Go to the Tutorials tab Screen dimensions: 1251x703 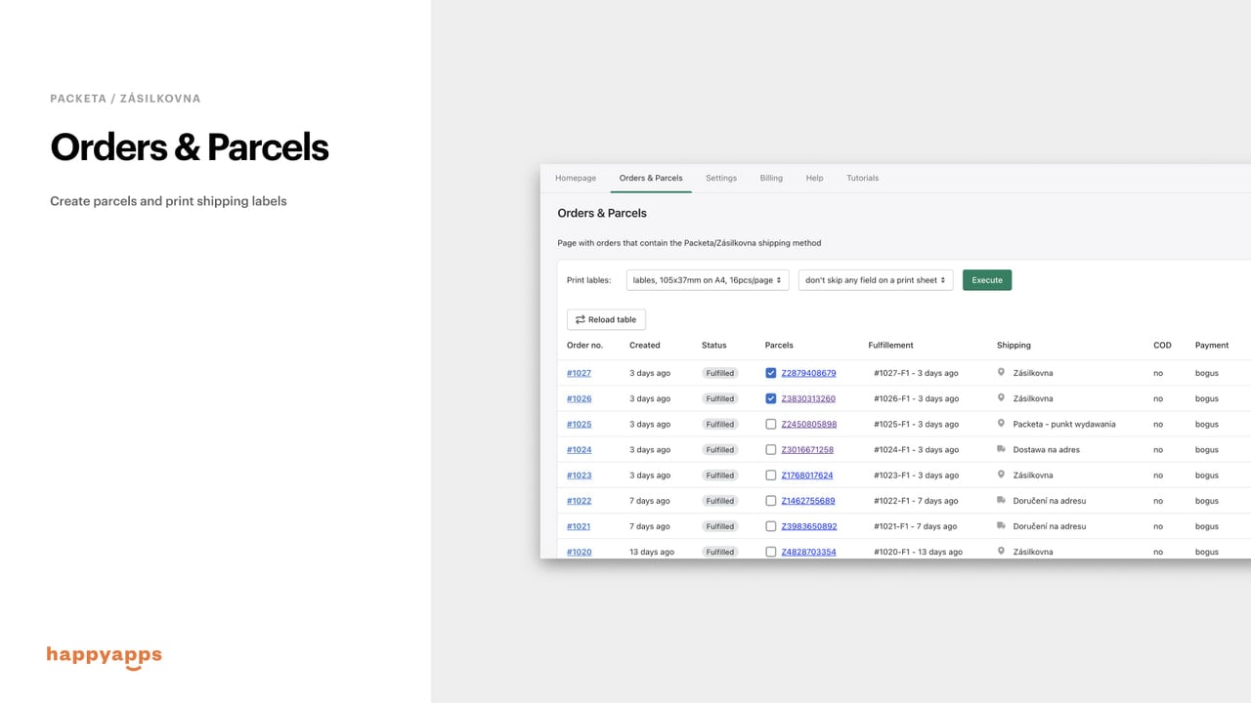pos(862,178)
